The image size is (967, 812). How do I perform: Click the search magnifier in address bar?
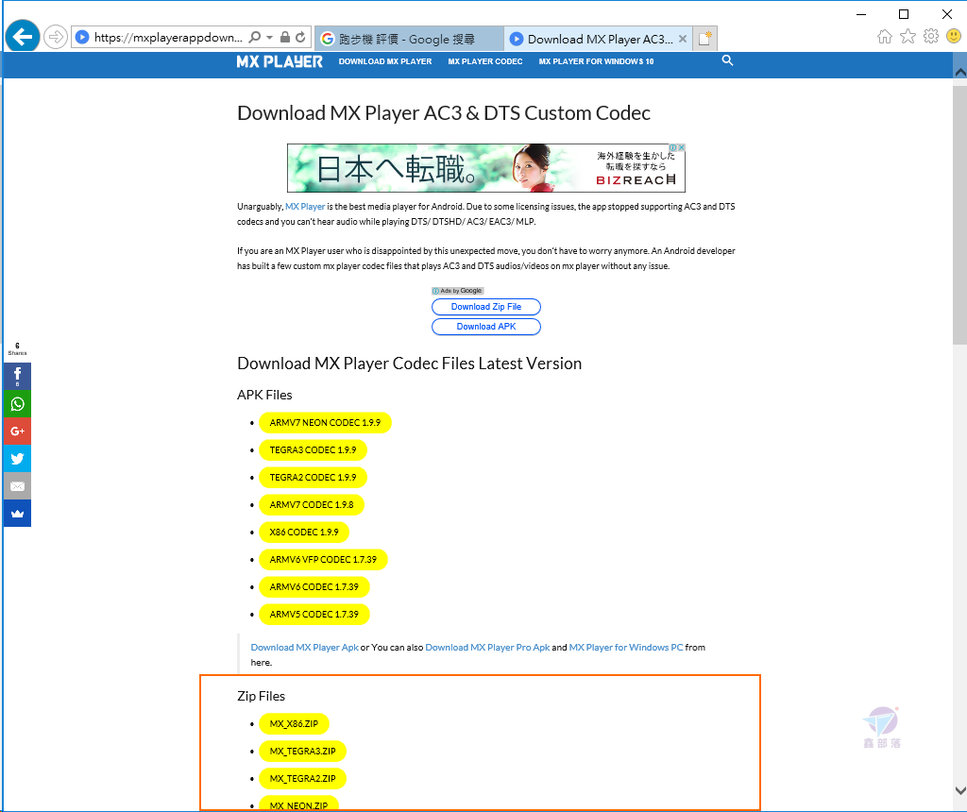click(x=255, y=38)
